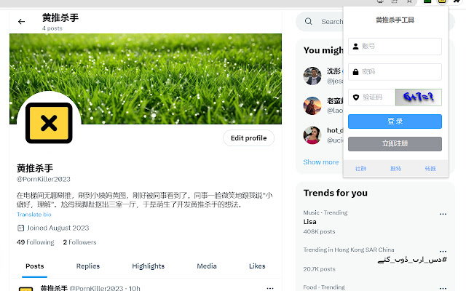The height and width of the screenshot is (291, 466).
Task: Switch to the Highlights tab
Action: [x=149, y=266]
